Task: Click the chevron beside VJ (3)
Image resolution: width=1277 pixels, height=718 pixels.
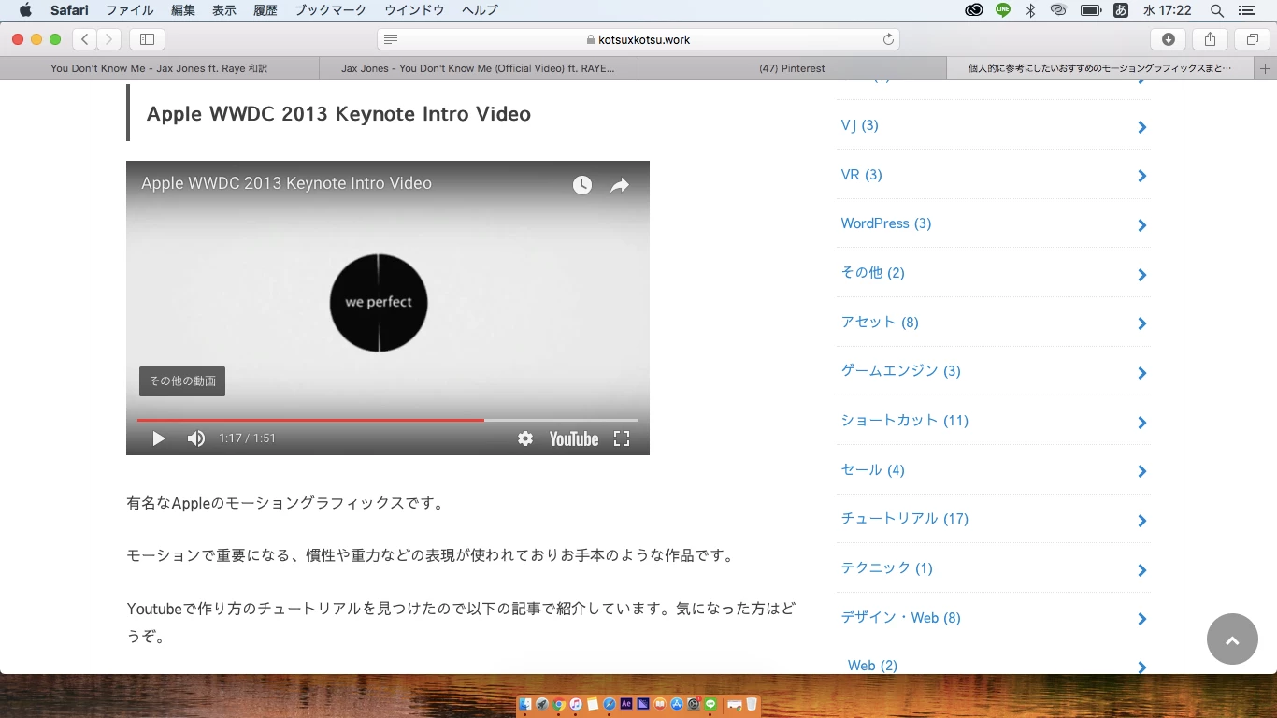Action: click(x=1142, y=127)
